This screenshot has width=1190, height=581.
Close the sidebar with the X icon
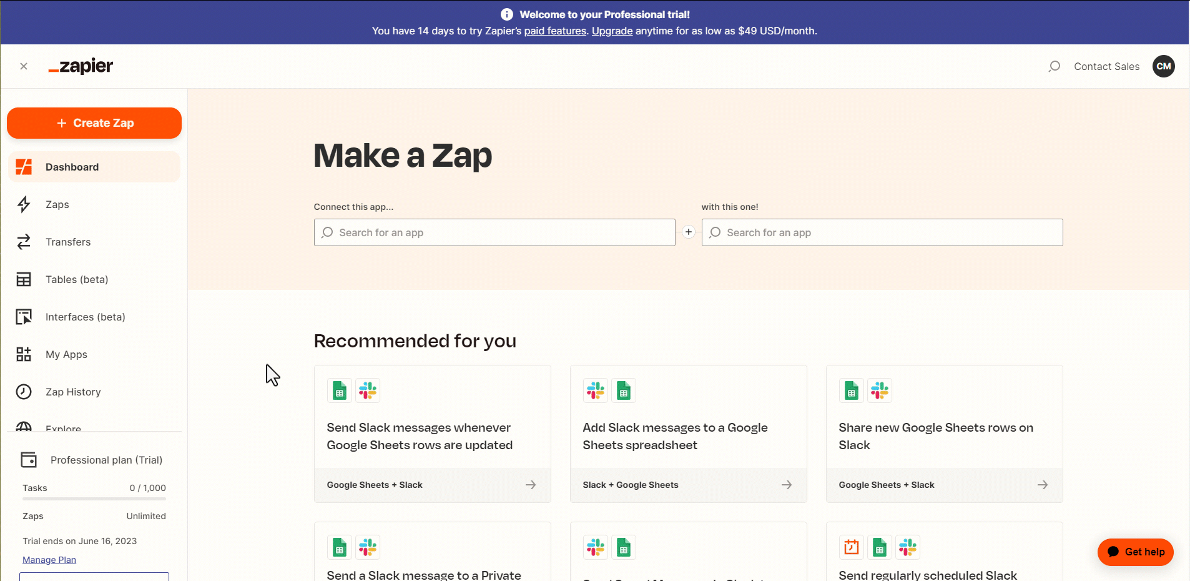tap(24, 66)
